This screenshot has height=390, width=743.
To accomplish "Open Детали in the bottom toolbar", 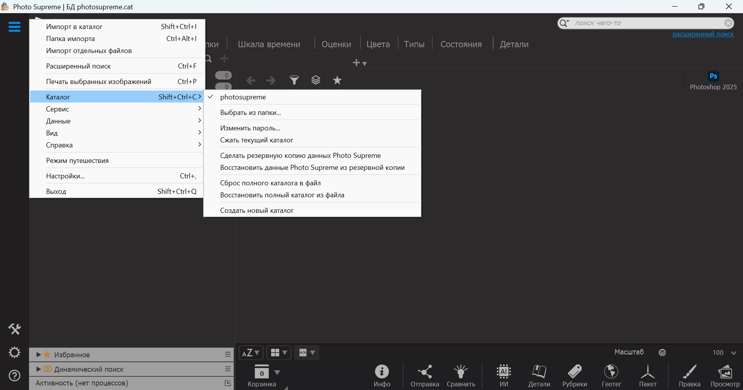I will coord(539,372).
